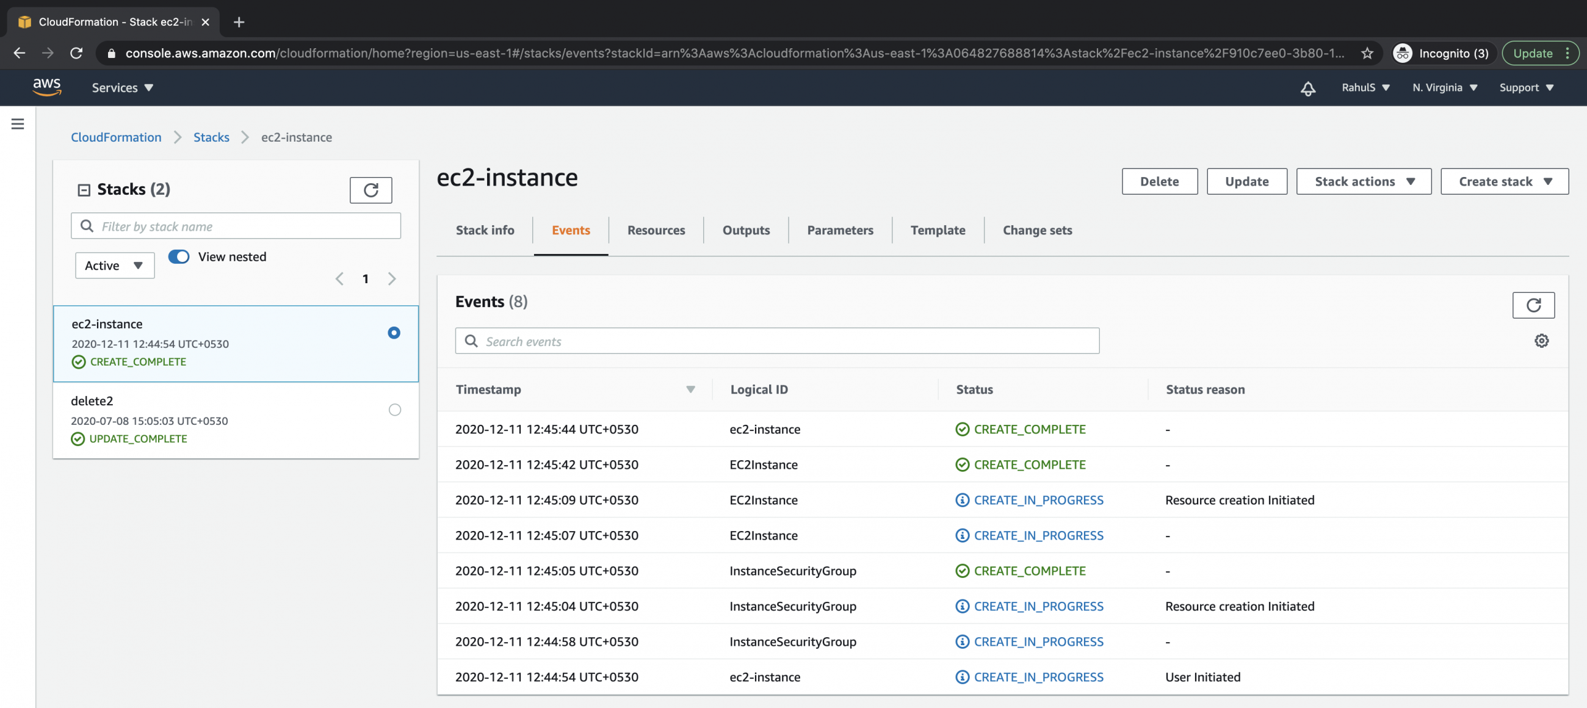
Task: Expand the Services menu
Action: coord(123,87)
